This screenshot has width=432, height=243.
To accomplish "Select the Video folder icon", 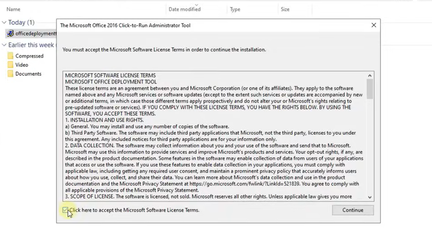I will coord(11,65).
